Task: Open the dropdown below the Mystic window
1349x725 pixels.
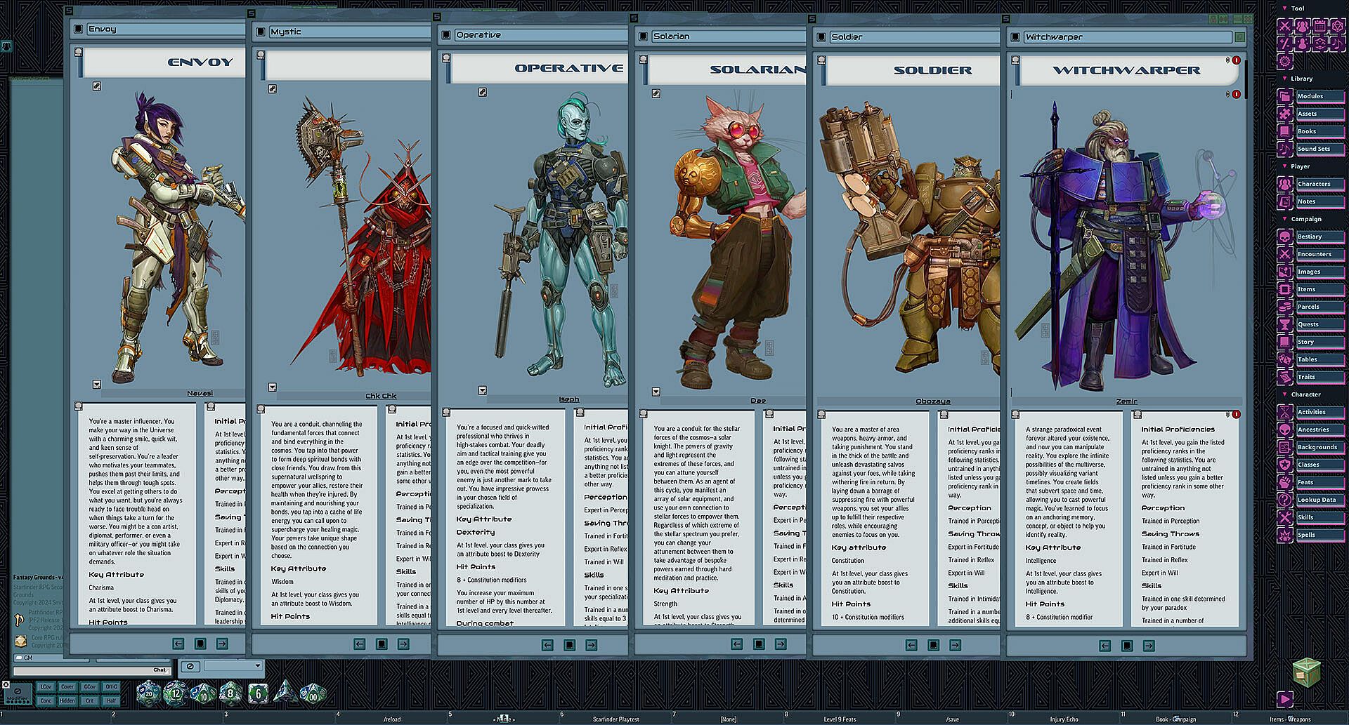Action: (232, 665)
